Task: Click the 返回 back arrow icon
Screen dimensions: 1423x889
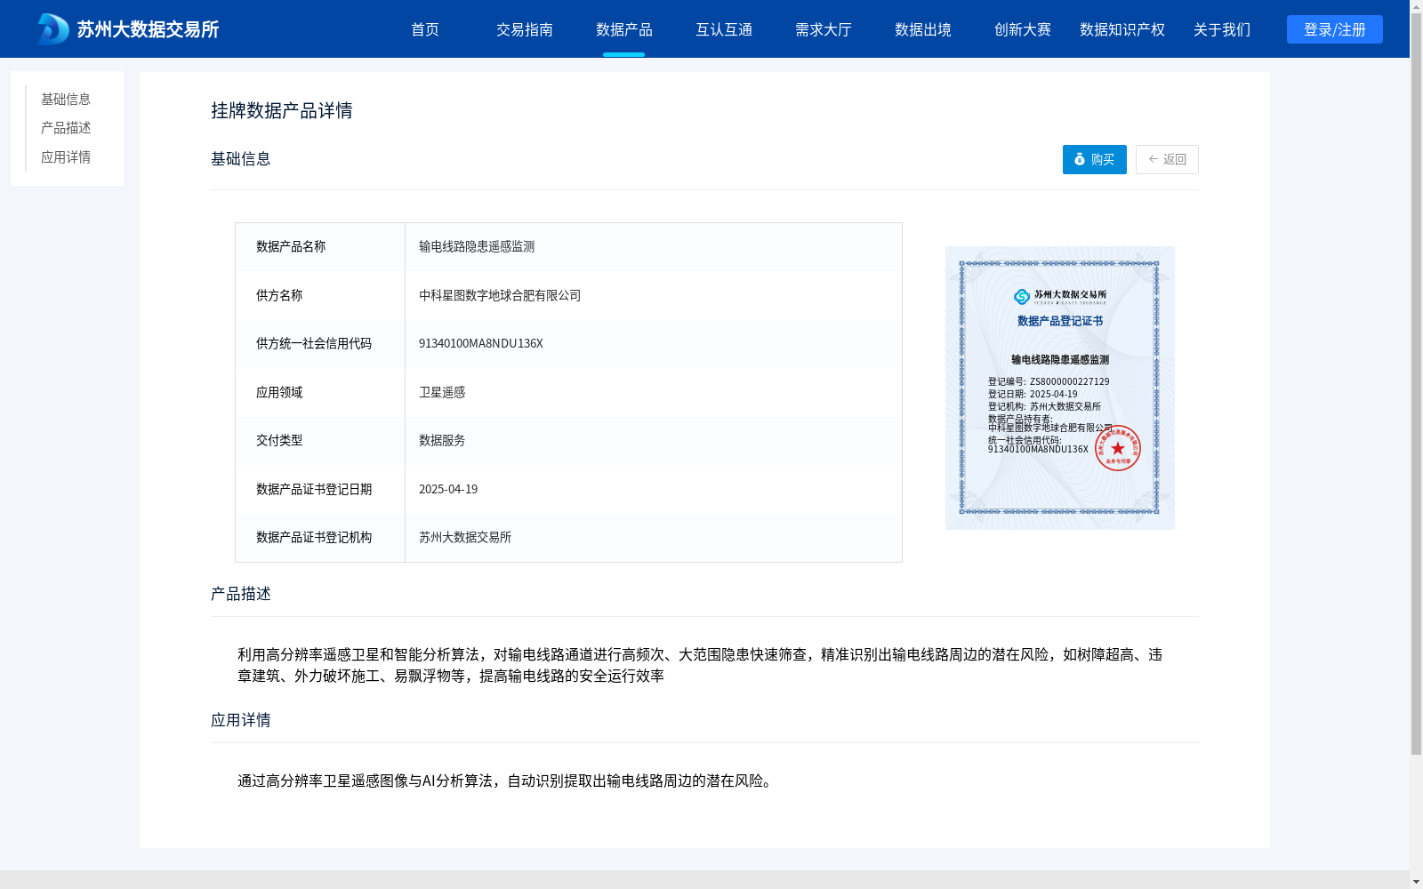Action: [1153, 159]
